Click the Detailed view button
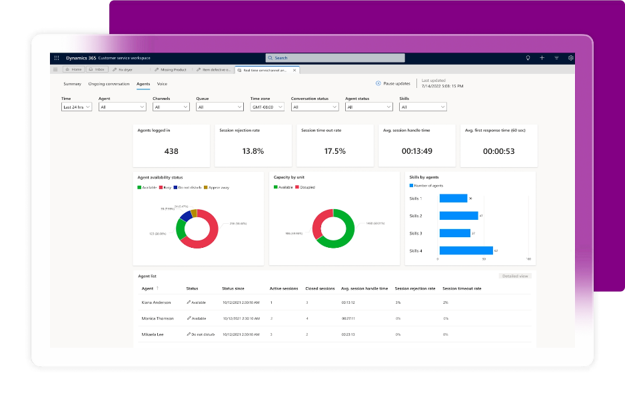 [514, 276]
